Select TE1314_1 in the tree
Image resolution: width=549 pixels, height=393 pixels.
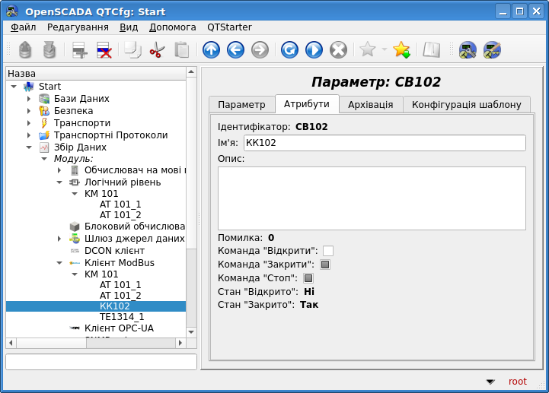tap(121, 316)
